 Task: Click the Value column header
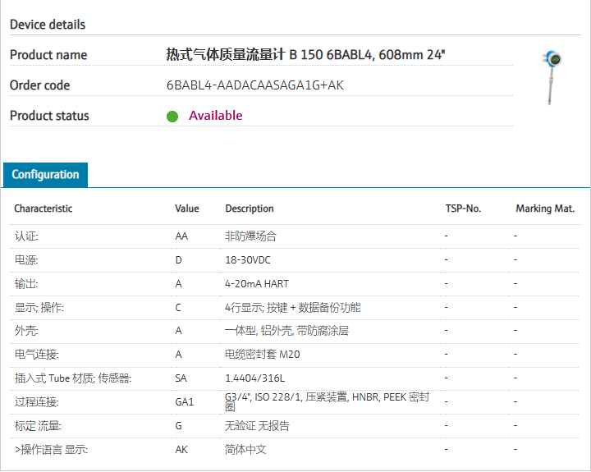186,209
